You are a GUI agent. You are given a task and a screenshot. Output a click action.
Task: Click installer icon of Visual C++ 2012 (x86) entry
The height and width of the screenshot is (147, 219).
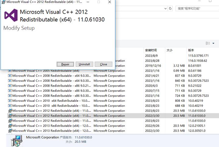(x=10, y=121)
